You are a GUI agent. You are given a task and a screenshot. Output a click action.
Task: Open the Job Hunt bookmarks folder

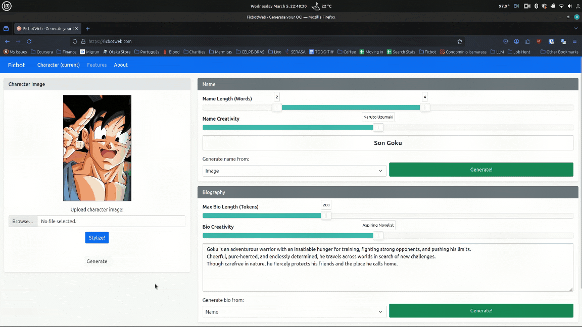[519, 52]
